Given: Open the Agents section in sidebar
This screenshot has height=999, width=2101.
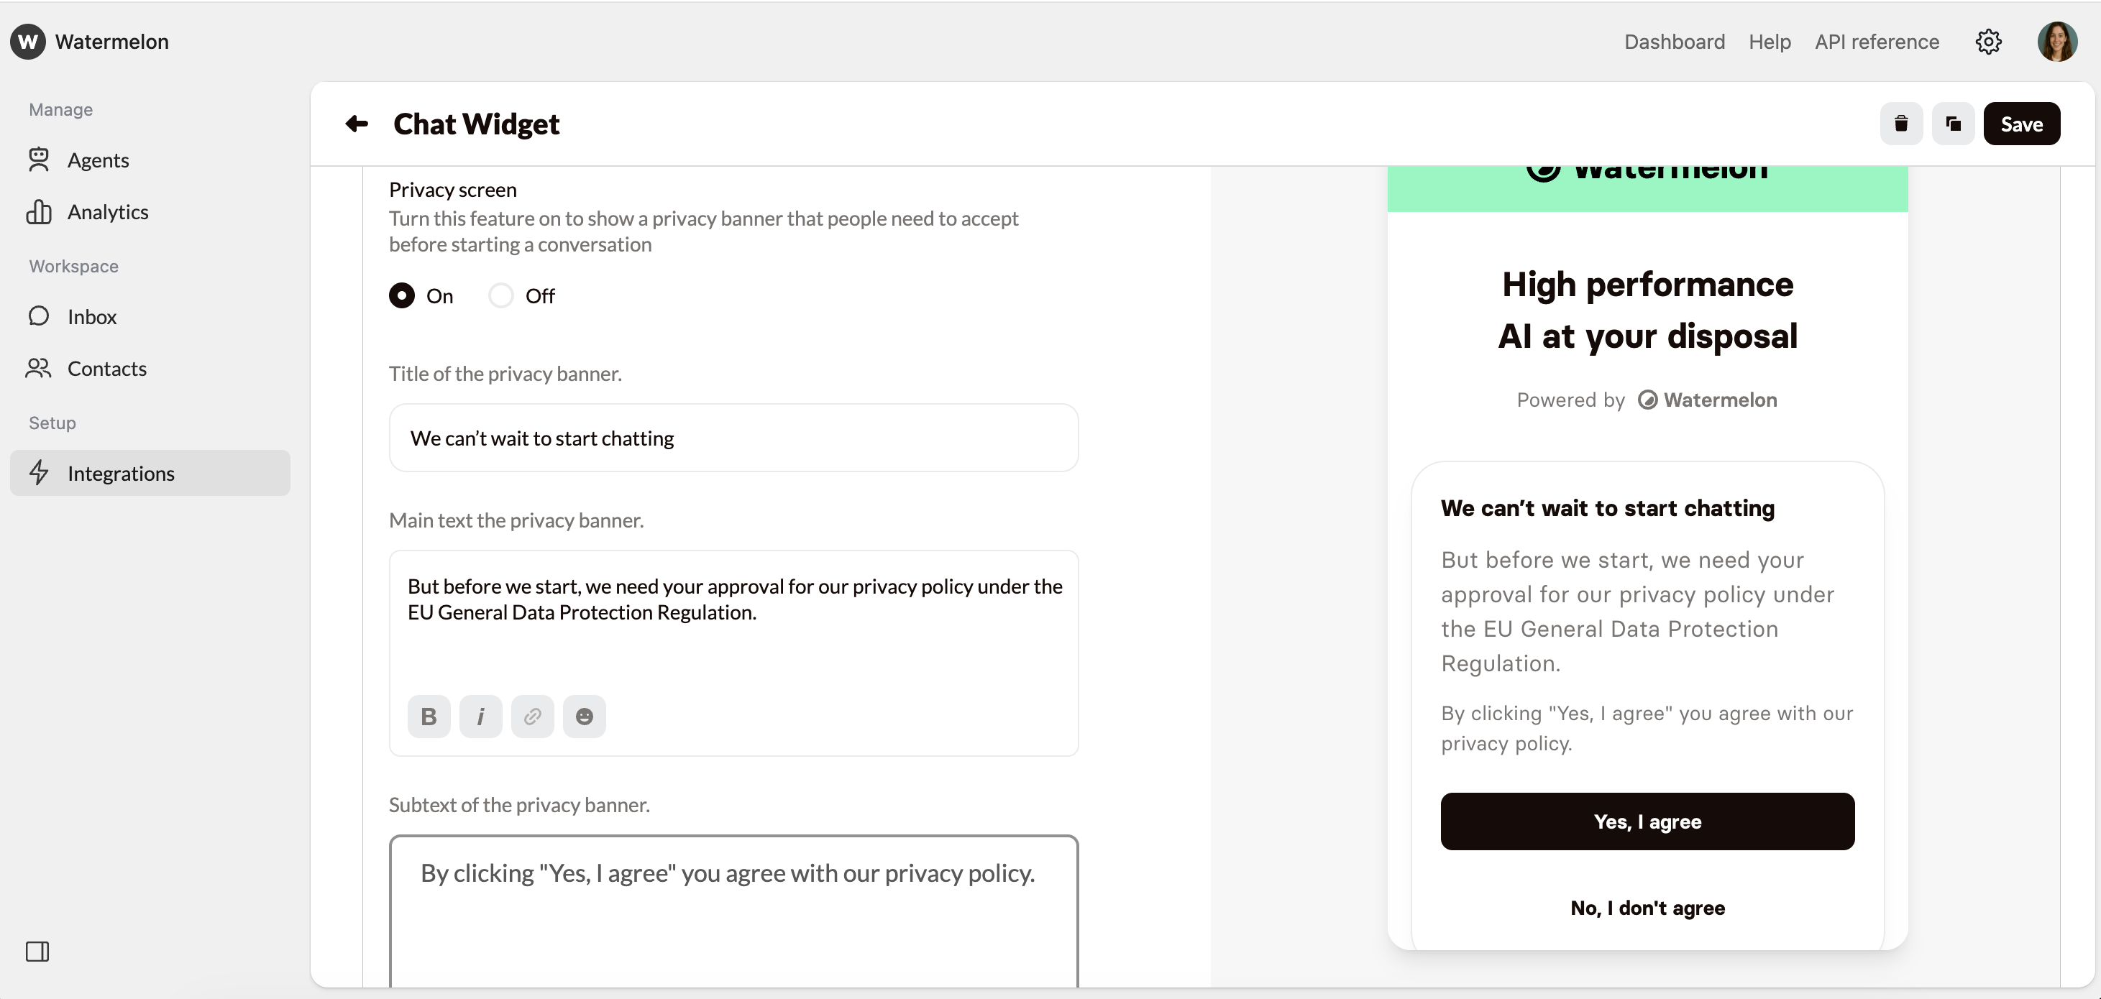Looking at the screenshot, I should [98, 160].
